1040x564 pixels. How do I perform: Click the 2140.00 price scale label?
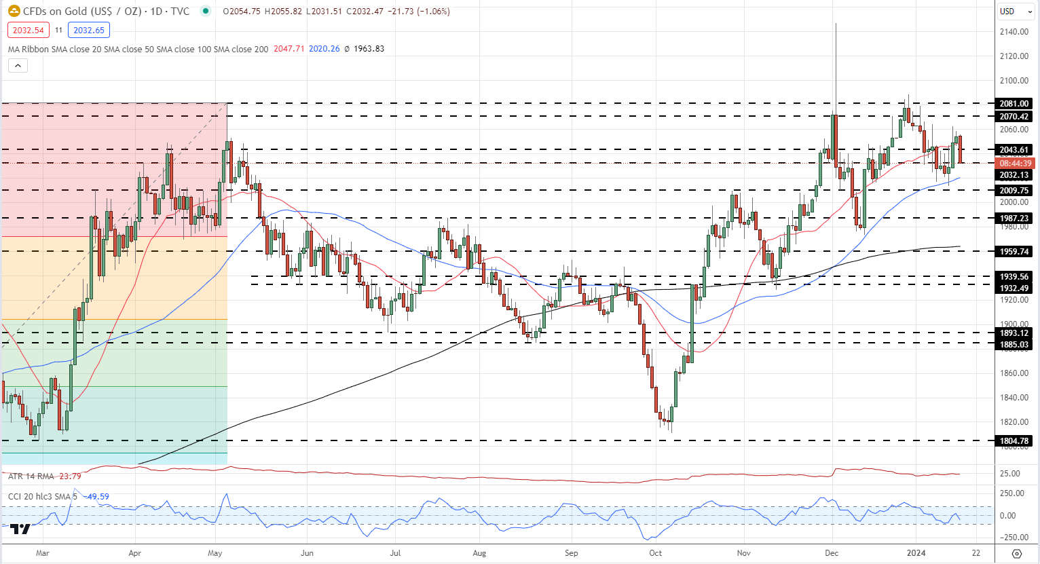[x=1014, y=32]
